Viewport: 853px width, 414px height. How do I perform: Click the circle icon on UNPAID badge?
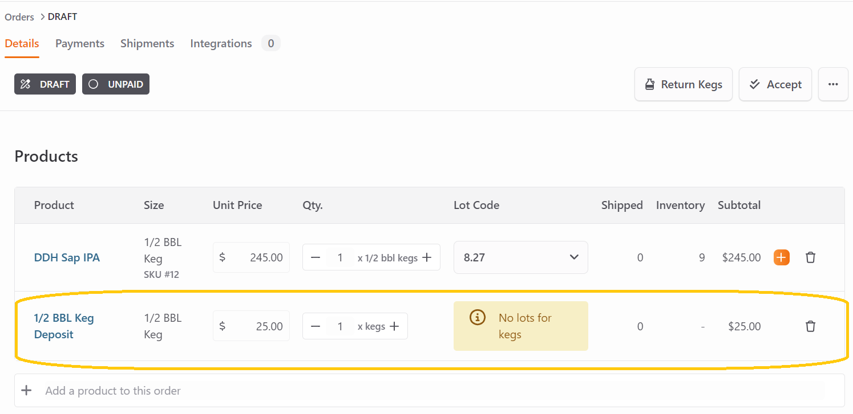pos(92,84)
